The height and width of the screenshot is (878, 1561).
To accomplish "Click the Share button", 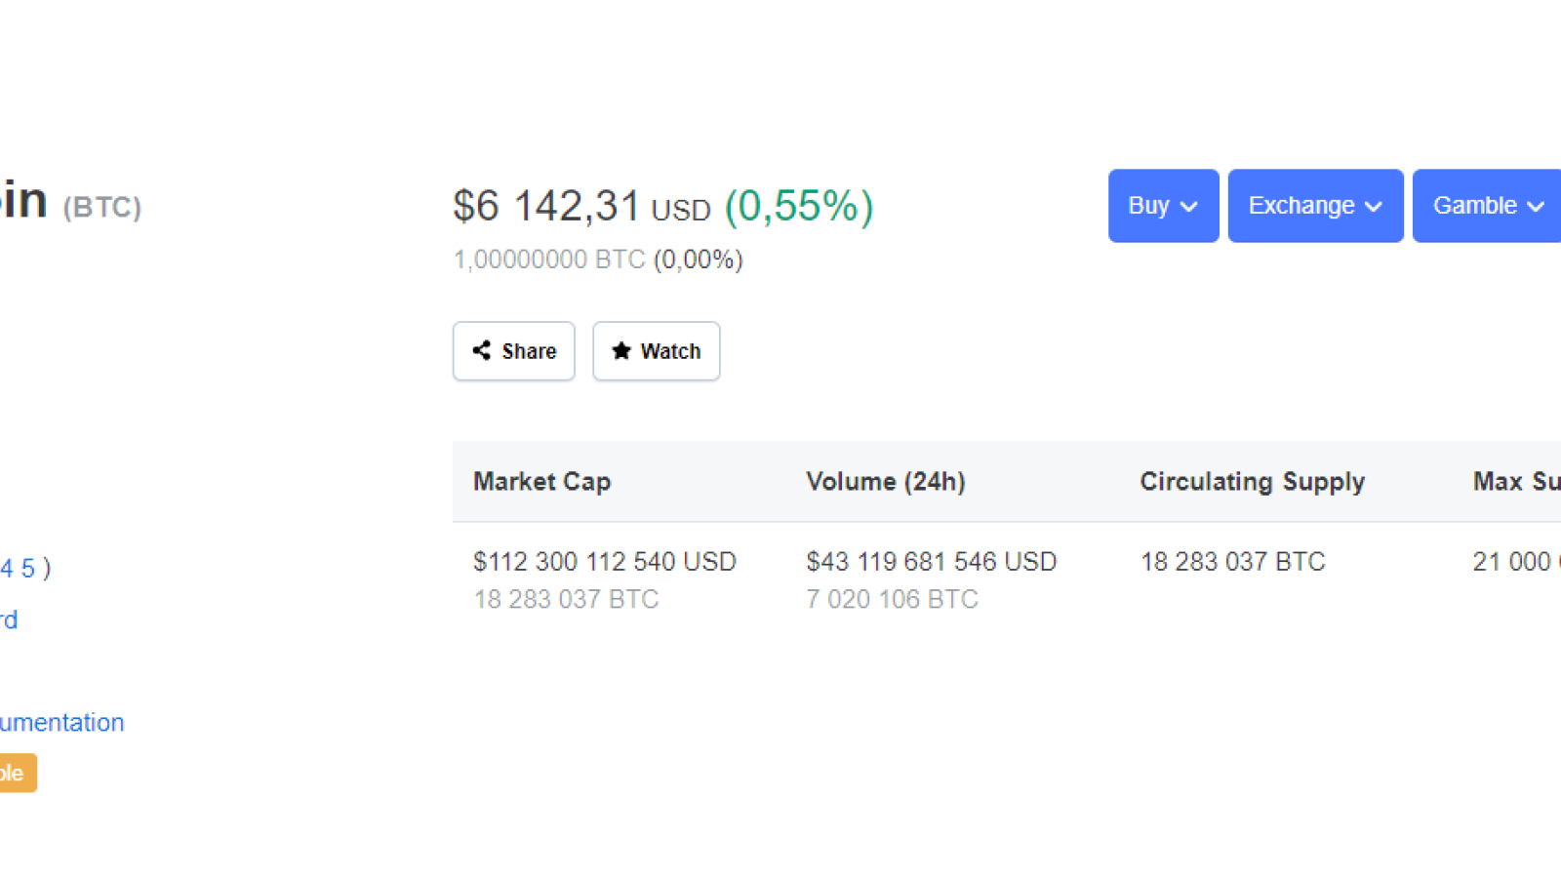I will point(514,351).
